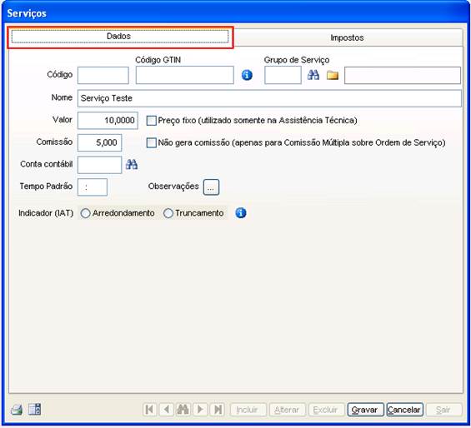Image resolution: width=471 pixels, height=428 pixels.
Task: Open Observações ellipsis button
Action: 211,187
